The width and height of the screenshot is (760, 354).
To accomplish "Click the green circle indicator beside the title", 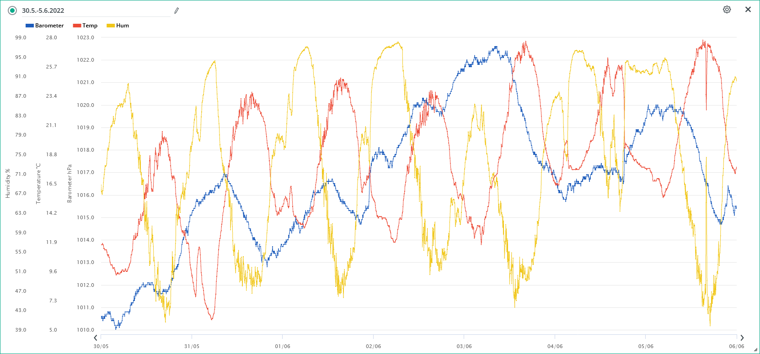I will pyautogui.click(x=12, y=11).
